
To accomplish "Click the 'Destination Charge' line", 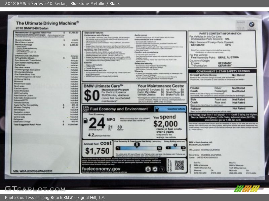I will tap(45, 122).
